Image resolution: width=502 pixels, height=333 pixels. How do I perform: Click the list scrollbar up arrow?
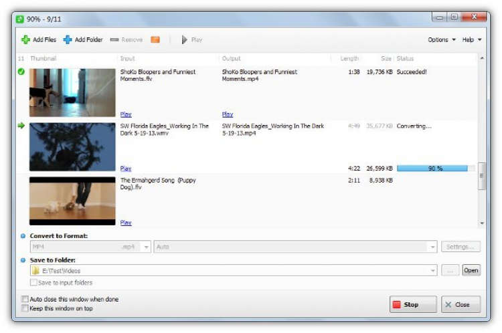(482, 58)
